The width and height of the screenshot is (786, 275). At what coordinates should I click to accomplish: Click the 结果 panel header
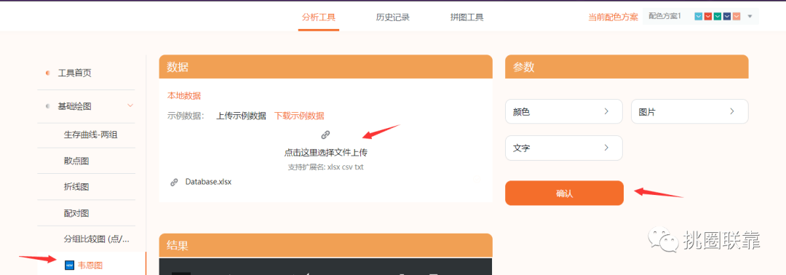pyautogui.click(x=326, y=245)
